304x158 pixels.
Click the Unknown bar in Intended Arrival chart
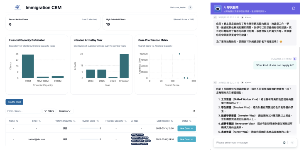124,66
